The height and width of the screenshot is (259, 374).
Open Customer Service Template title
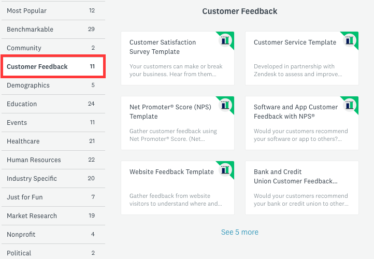tap(295, 42)
